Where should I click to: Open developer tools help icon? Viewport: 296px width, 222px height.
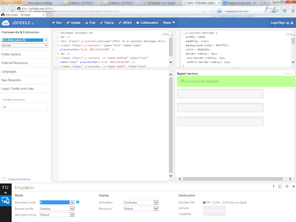[273, 186]
